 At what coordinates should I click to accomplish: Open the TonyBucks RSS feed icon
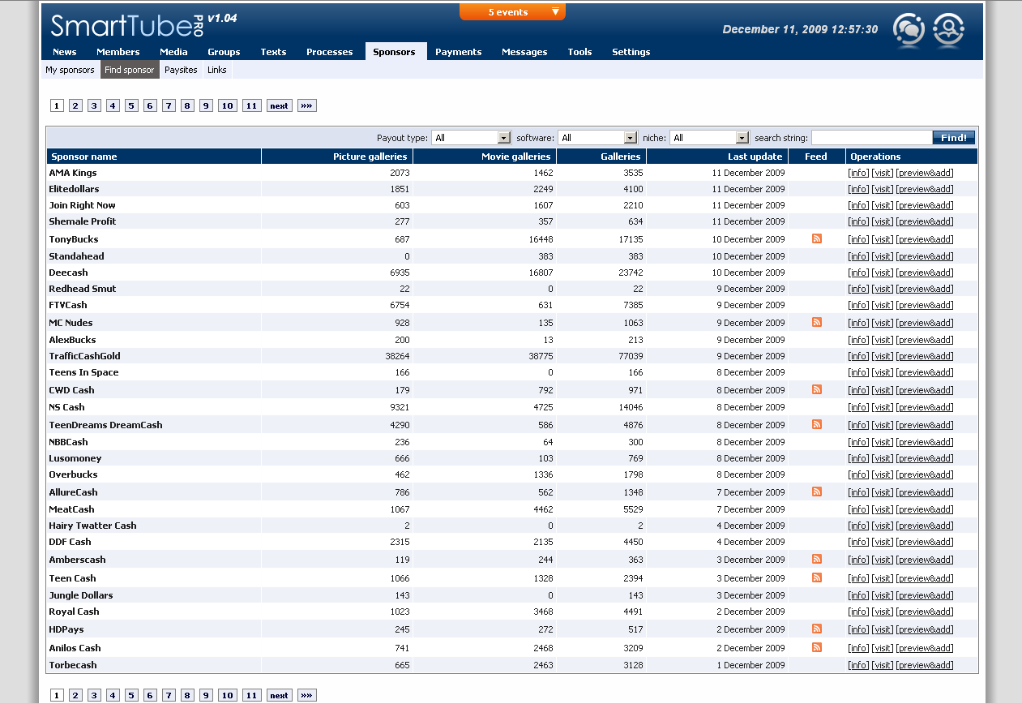click(817, 238)
